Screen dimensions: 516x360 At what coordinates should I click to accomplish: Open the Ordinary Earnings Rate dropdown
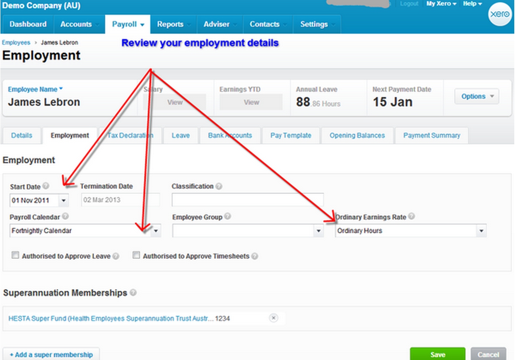click(481, 231)
